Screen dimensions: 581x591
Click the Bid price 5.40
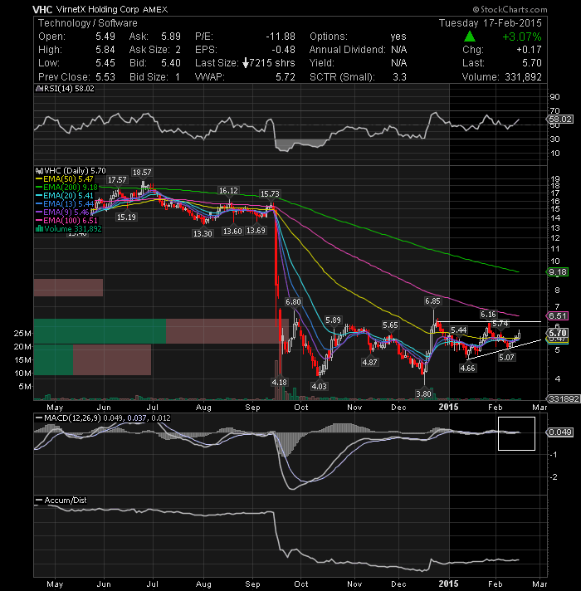(x=171, y=63)
